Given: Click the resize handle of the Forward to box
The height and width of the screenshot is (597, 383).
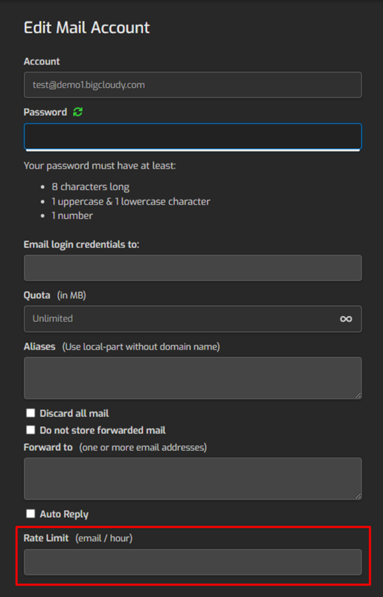Looking at the screenshot, I should 357,497.
